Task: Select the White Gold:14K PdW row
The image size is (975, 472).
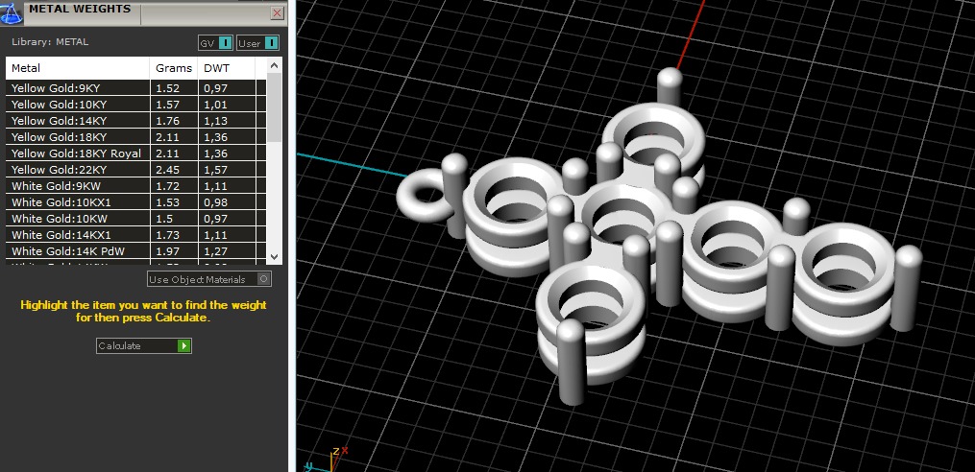Action: coord(136,251)
